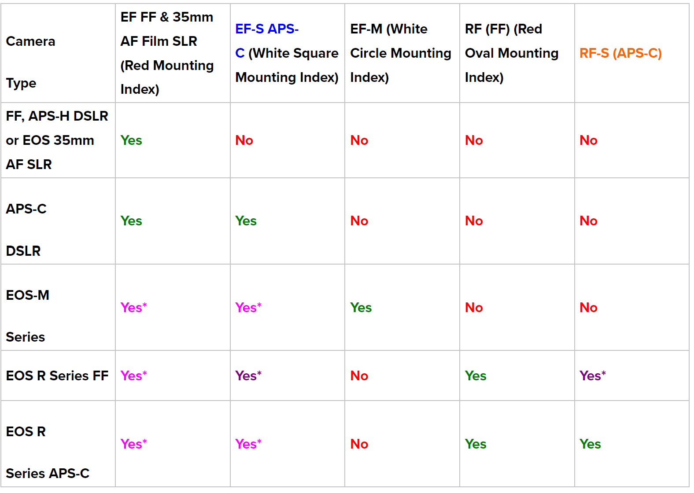Click No under EF-M in EOS R FF row
The width and height of the screenshot is (694, 493).
tap(359, 376)
